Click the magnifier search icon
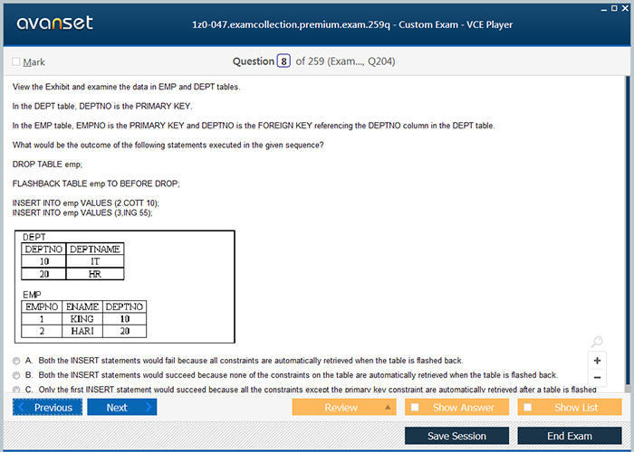The height and width of the screenshot is (452, 634). coord(597,342)
